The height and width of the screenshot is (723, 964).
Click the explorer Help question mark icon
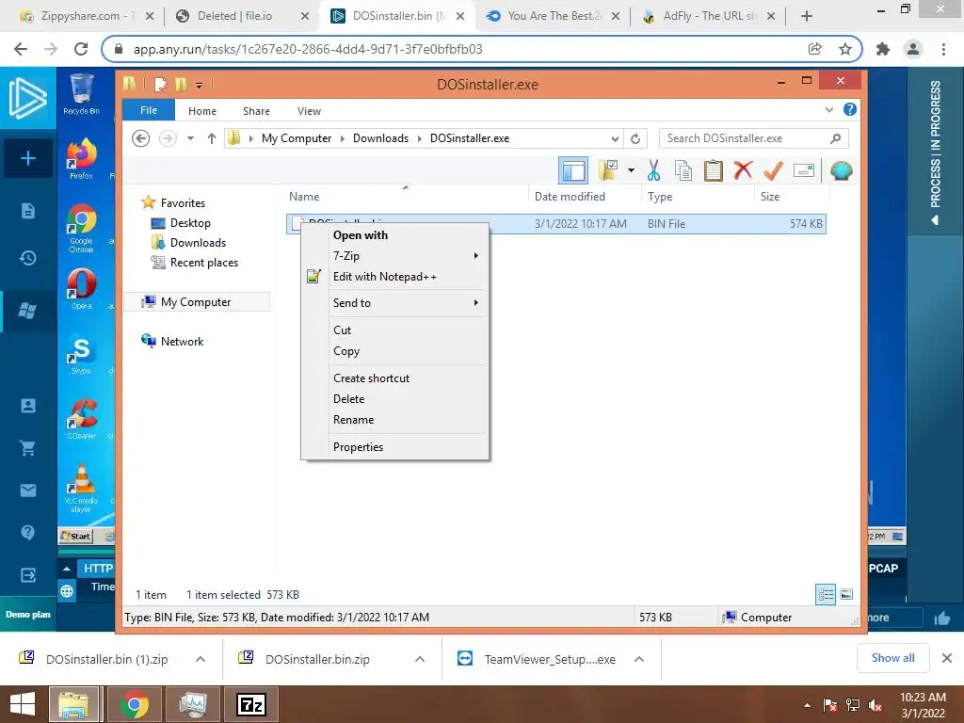pyautogui.click(x=850, y=109)
